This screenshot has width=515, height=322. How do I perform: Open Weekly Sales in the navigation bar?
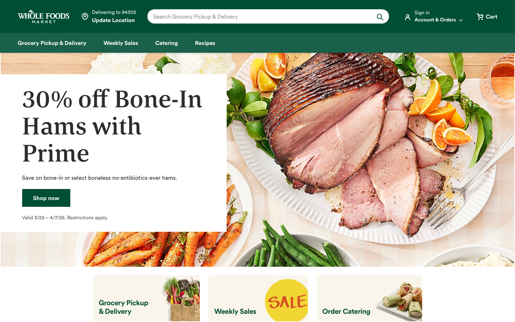tap(121, 43)
